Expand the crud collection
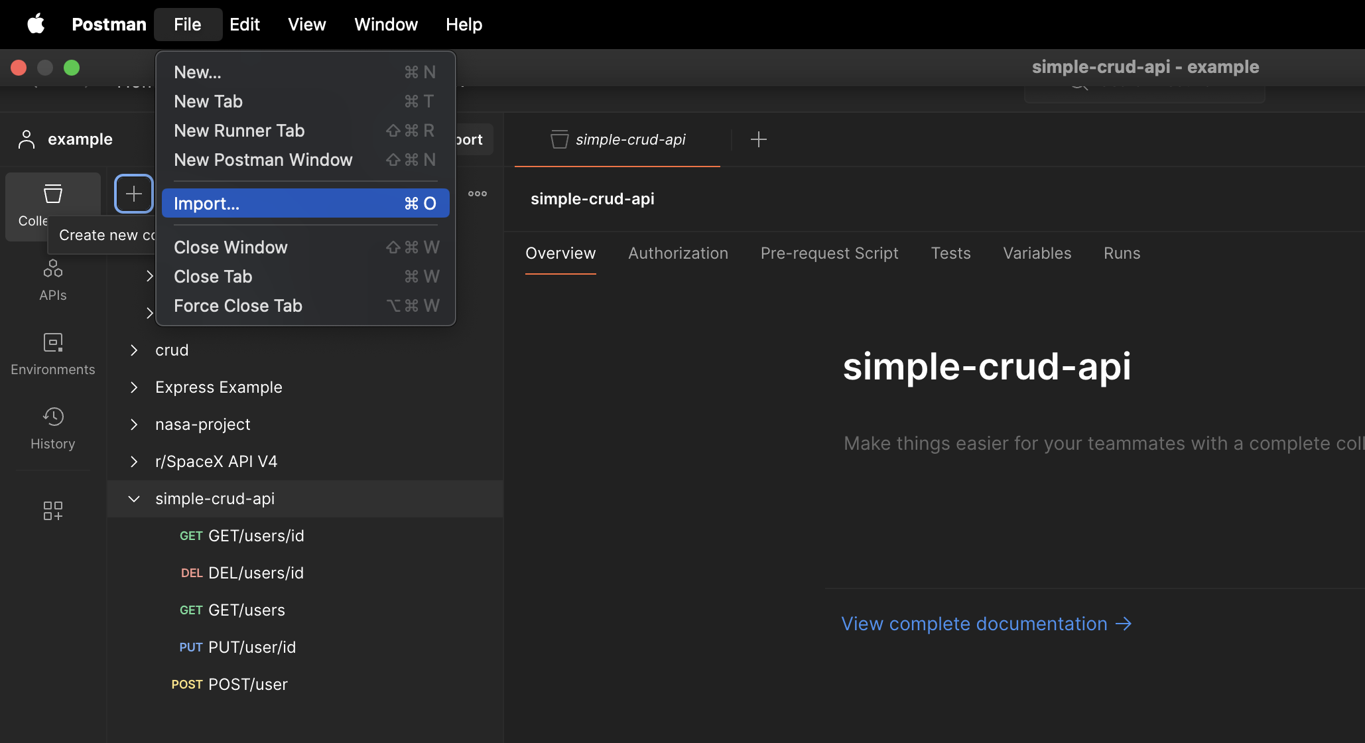 click(134, 350)
